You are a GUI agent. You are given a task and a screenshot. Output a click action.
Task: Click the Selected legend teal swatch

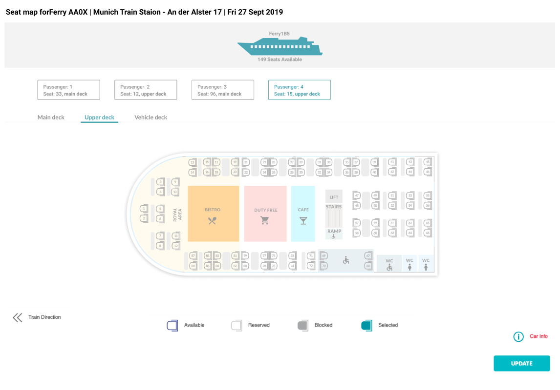pyautogui.click(x=366, y=325)
